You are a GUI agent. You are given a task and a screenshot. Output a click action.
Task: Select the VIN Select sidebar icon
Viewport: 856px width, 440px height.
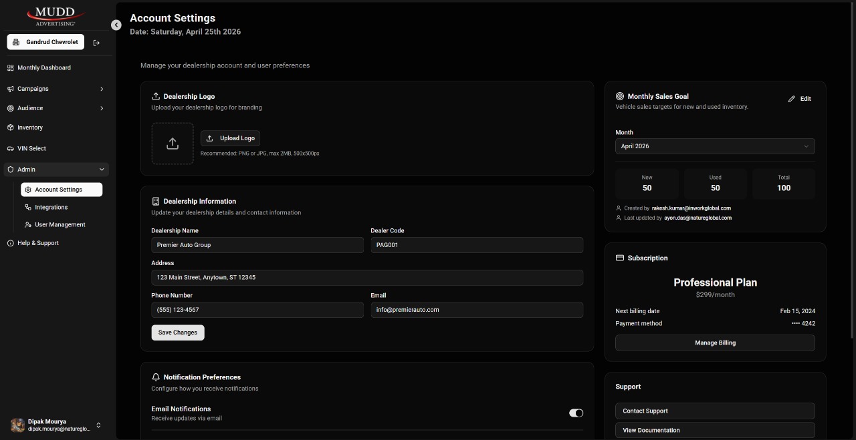[x=10, y=148]
